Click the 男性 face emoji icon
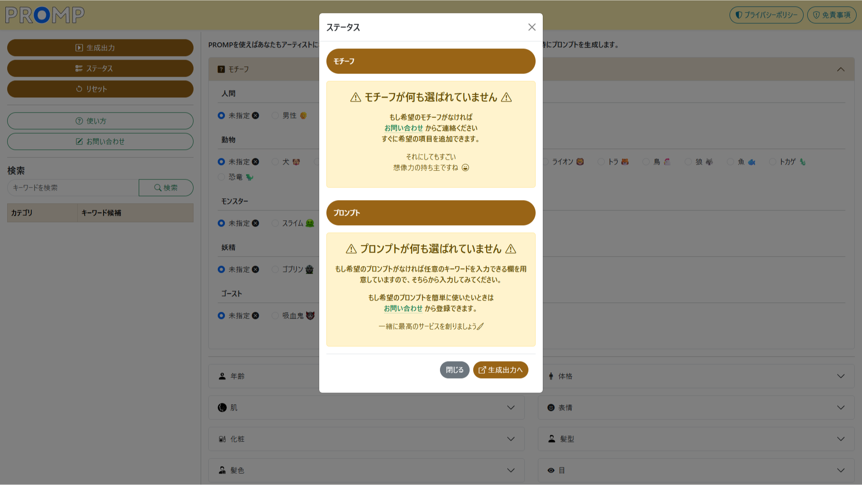Viewport: 862px width, 485px height. (x=303, y=116)
